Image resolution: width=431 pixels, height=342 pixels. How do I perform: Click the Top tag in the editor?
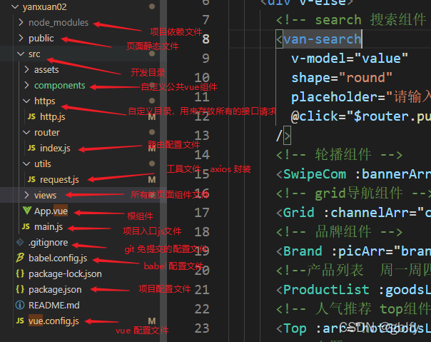tap(295, 328)
